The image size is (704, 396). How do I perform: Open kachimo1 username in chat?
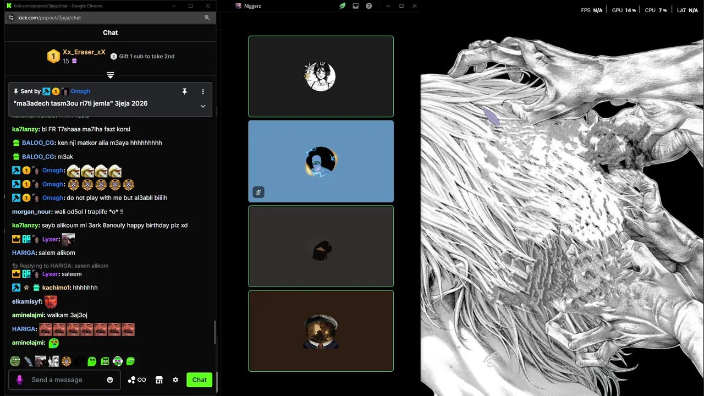point(56,288)
